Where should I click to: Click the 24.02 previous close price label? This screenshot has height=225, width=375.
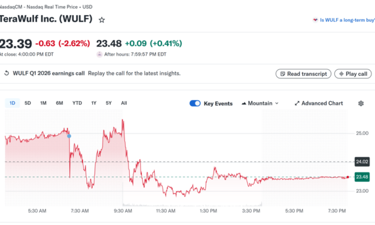point(362,162)
